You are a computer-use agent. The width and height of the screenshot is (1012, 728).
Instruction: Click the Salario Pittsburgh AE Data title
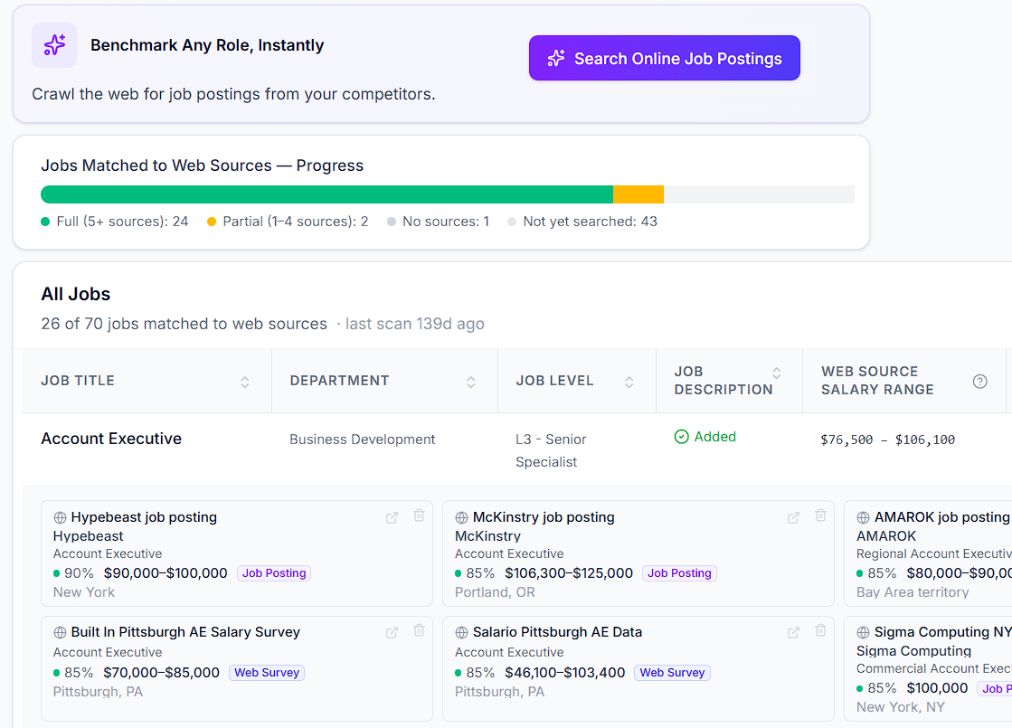pyautogui.click(x=558, y=632)
